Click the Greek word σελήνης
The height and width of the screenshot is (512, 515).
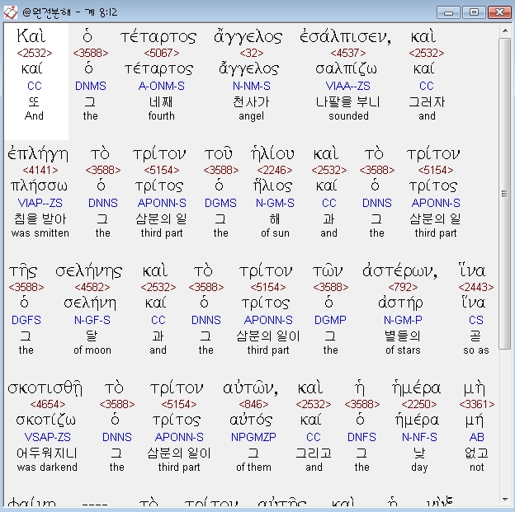pyautogui.click(x=88, y=271)
